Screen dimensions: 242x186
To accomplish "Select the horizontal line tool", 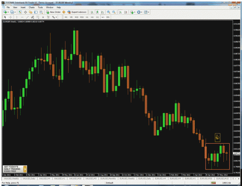I will (x=22, y=17).
